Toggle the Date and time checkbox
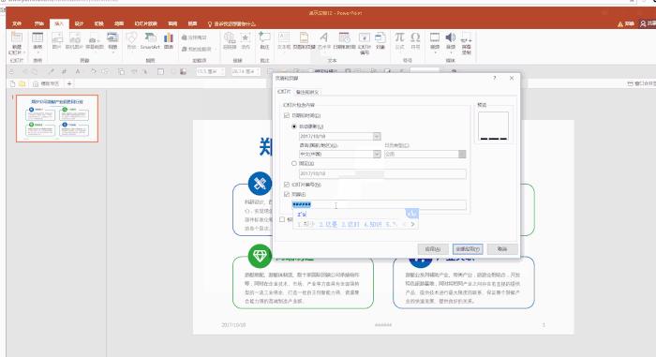The height and width of the screenshot is (357, 656). 287,115
